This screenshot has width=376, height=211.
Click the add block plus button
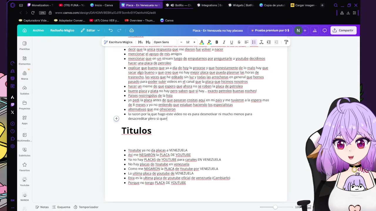tap(116, 119)
